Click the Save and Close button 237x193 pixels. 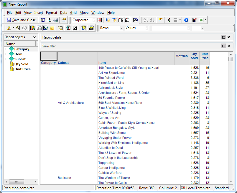(21, 20)
